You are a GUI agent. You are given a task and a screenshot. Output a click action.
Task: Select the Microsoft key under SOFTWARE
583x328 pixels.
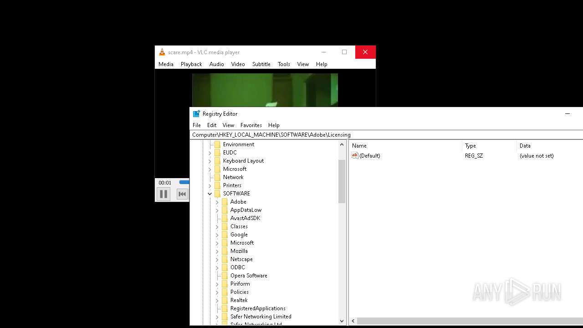pyautogui.click(x=242, y=243)
